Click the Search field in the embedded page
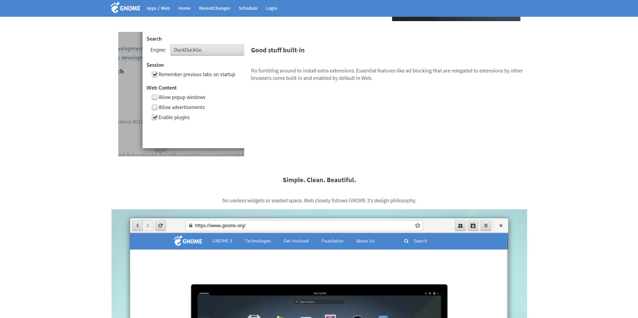Screen dimensions: 638x318 [x=420, y=241]
